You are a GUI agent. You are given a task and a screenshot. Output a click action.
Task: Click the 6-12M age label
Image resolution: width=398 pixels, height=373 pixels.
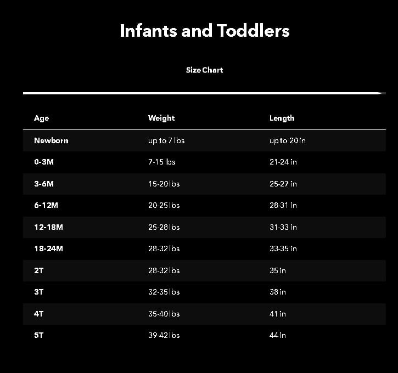(x=46, y=205)
